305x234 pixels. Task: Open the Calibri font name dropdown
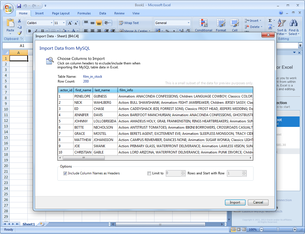51,23
